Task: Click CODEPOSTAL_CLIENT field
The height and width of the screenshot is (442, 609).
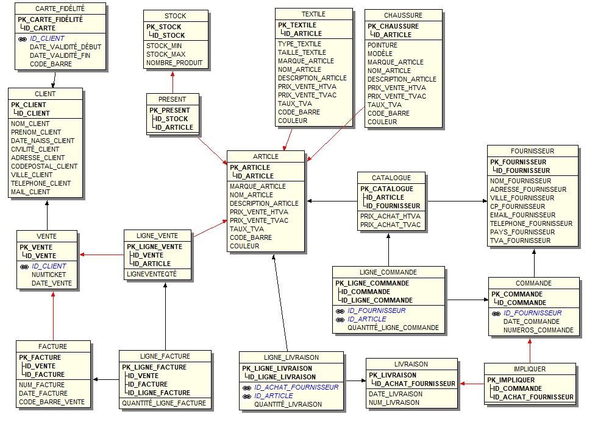Action: 45,166
